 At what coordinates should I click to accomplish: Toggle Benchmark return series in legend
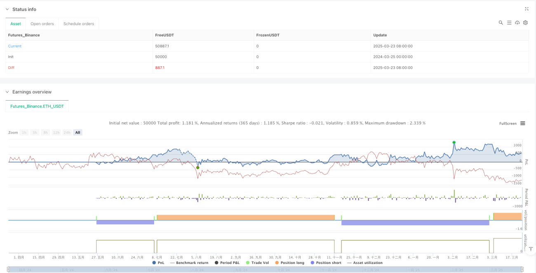189,263
